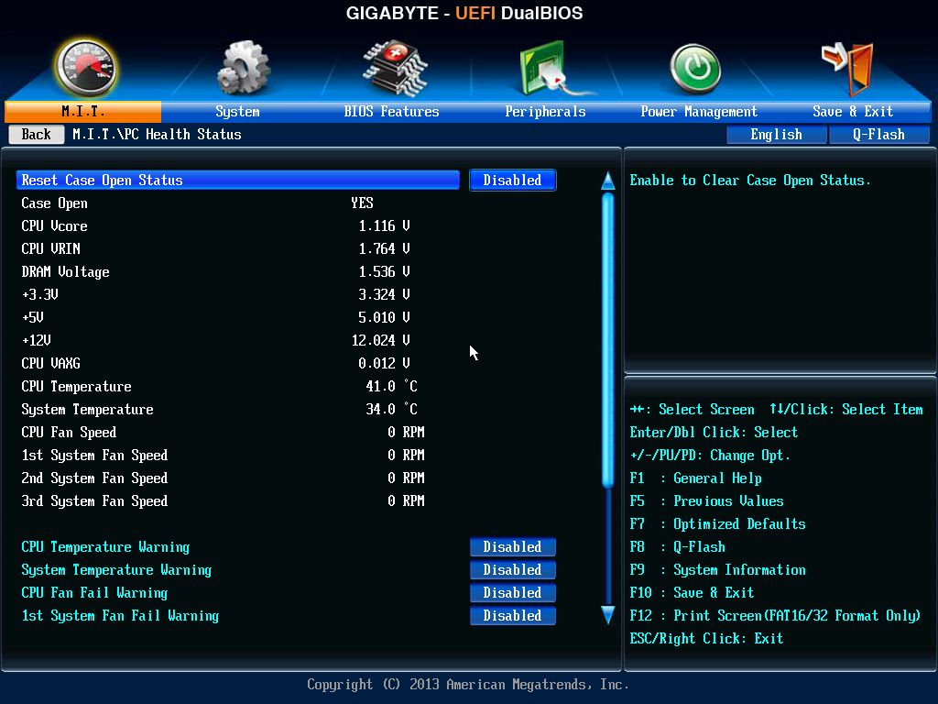Screen dimensions: 938x704
Task: Click the CPU Temperature label
Action: (77, 387)
